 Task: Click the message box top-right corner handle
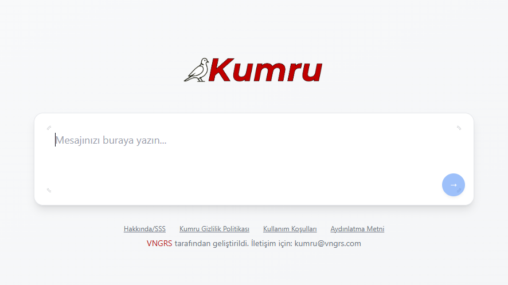pos(459,128)
